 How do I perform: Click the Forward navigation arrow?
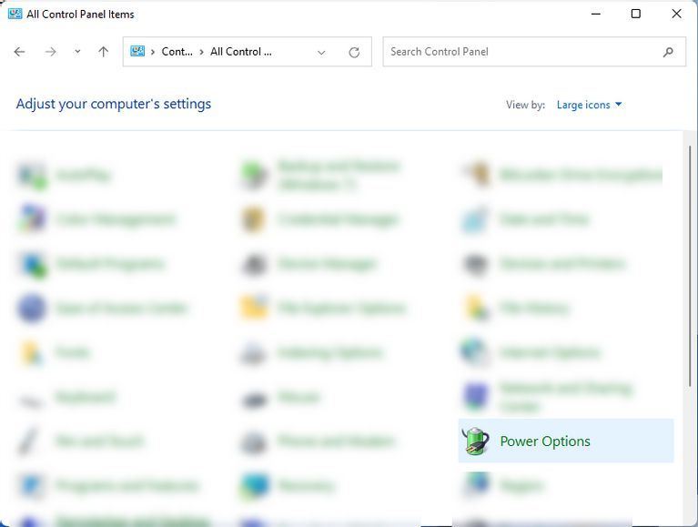click(51, 52)
